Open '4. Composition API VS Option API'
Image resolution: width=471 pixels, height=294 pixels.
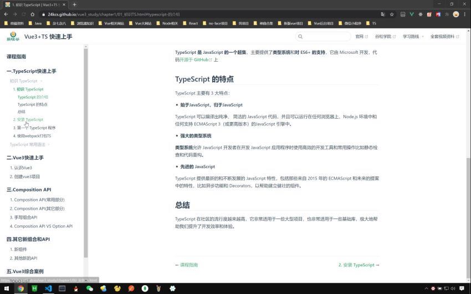[x=41, y=226]
